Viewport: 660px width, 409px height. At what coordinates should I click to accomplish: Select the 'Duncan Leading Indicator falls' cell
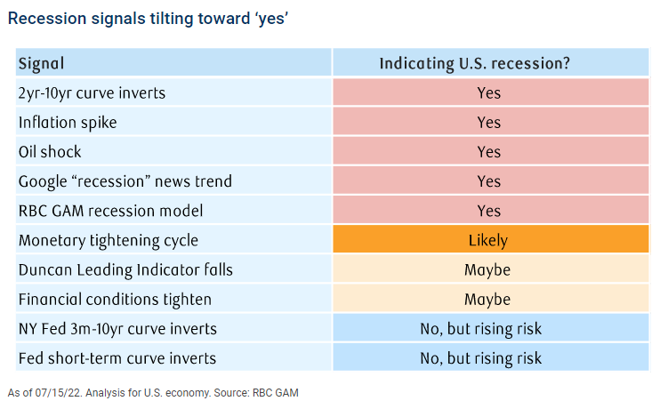(125, 269)
